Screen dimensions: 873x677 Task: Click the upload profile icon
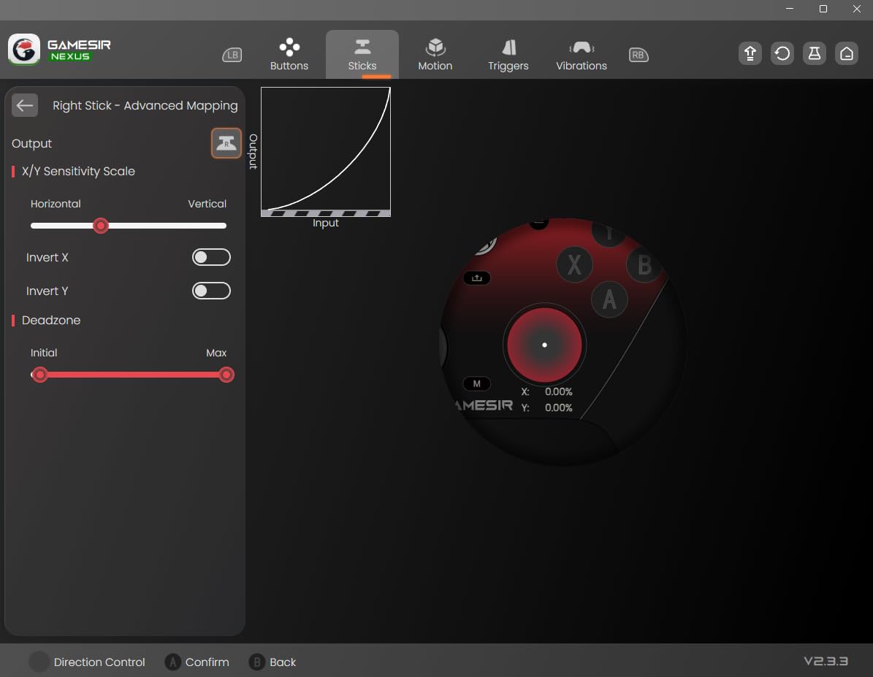750,54
